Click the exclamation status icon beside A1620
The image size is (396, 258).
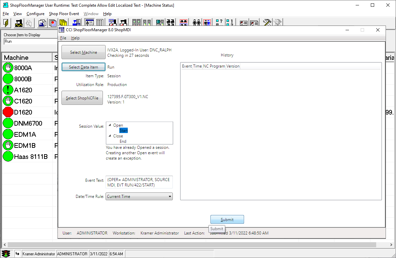point(8,90)
